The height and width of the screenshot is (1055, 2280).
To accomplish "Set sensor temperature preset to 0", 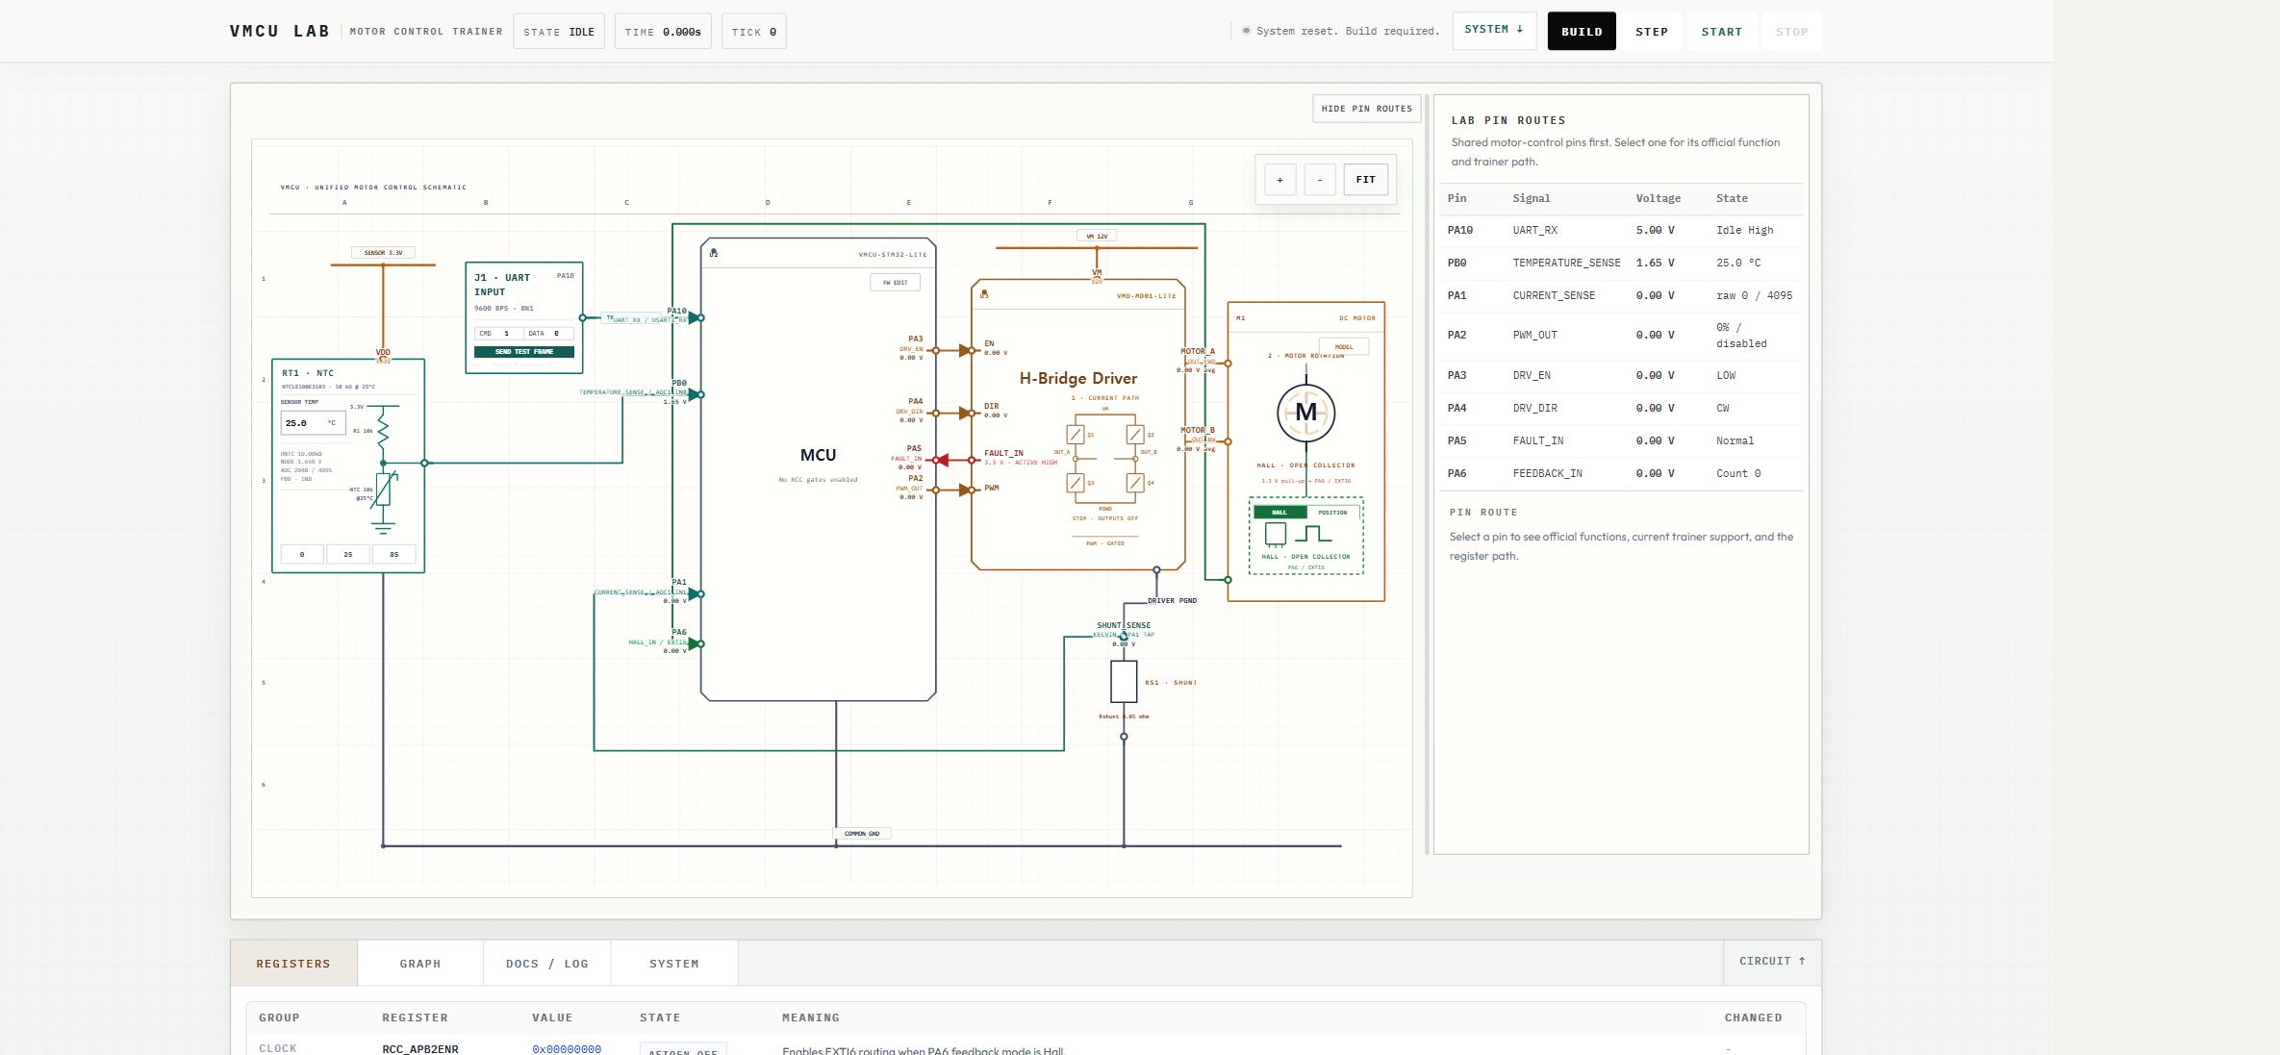I will pos(302,555).
